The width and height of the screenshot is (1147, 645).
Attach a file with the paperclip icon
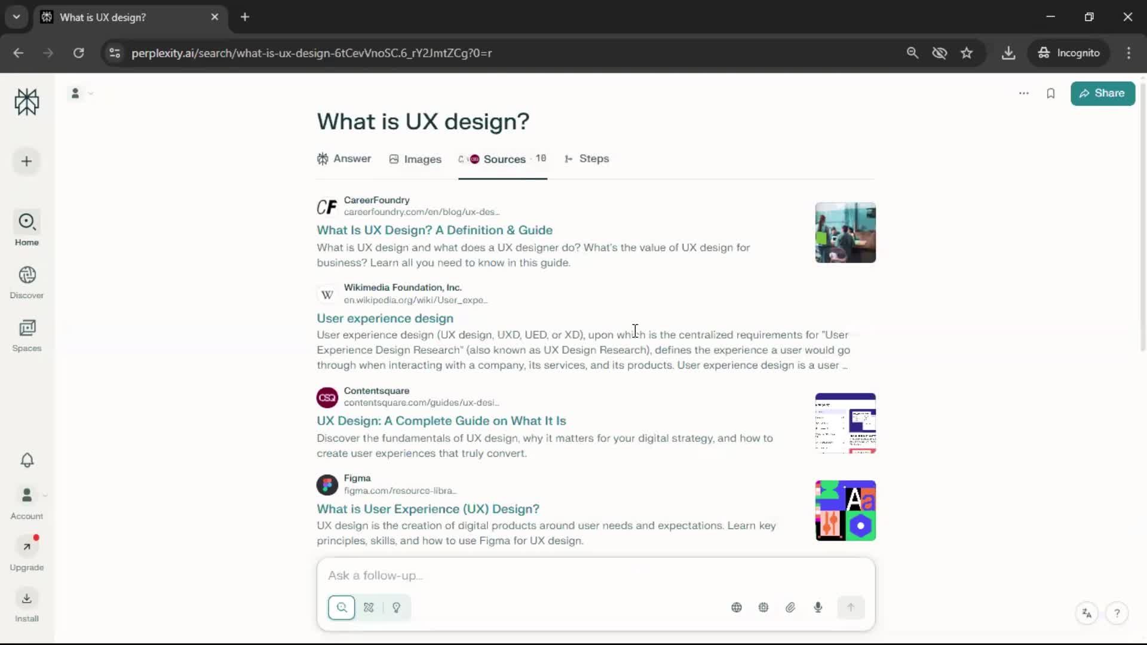[790, 607]
